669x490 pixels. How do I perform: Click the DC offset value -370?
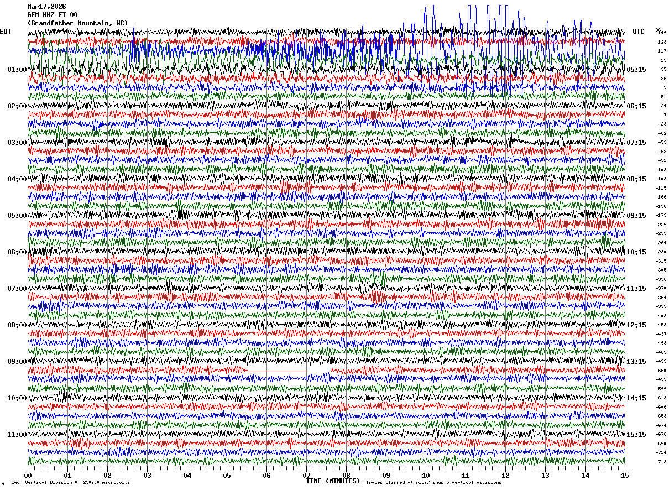click(x=661, y=289)
